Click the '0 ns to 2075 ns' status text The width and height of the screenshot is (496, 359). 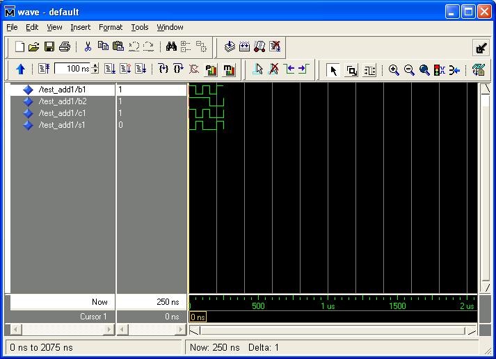click(x=42, y=348)
